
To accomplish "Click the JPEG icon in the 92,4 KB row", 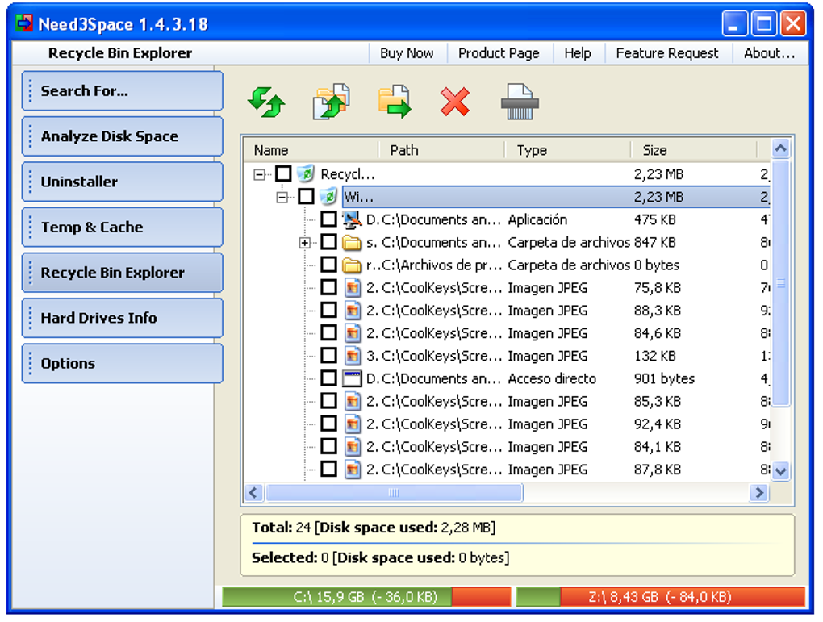I will [353, 424].
